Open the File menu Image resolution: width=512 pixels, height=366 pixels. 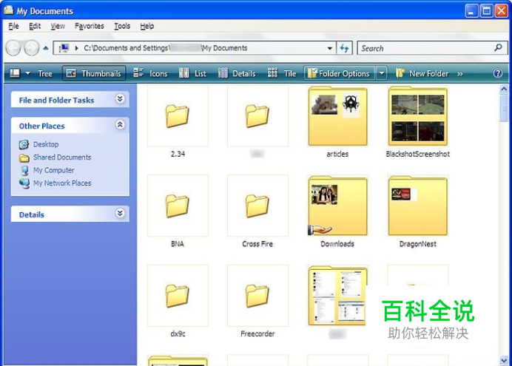click(x=13, y=26)
